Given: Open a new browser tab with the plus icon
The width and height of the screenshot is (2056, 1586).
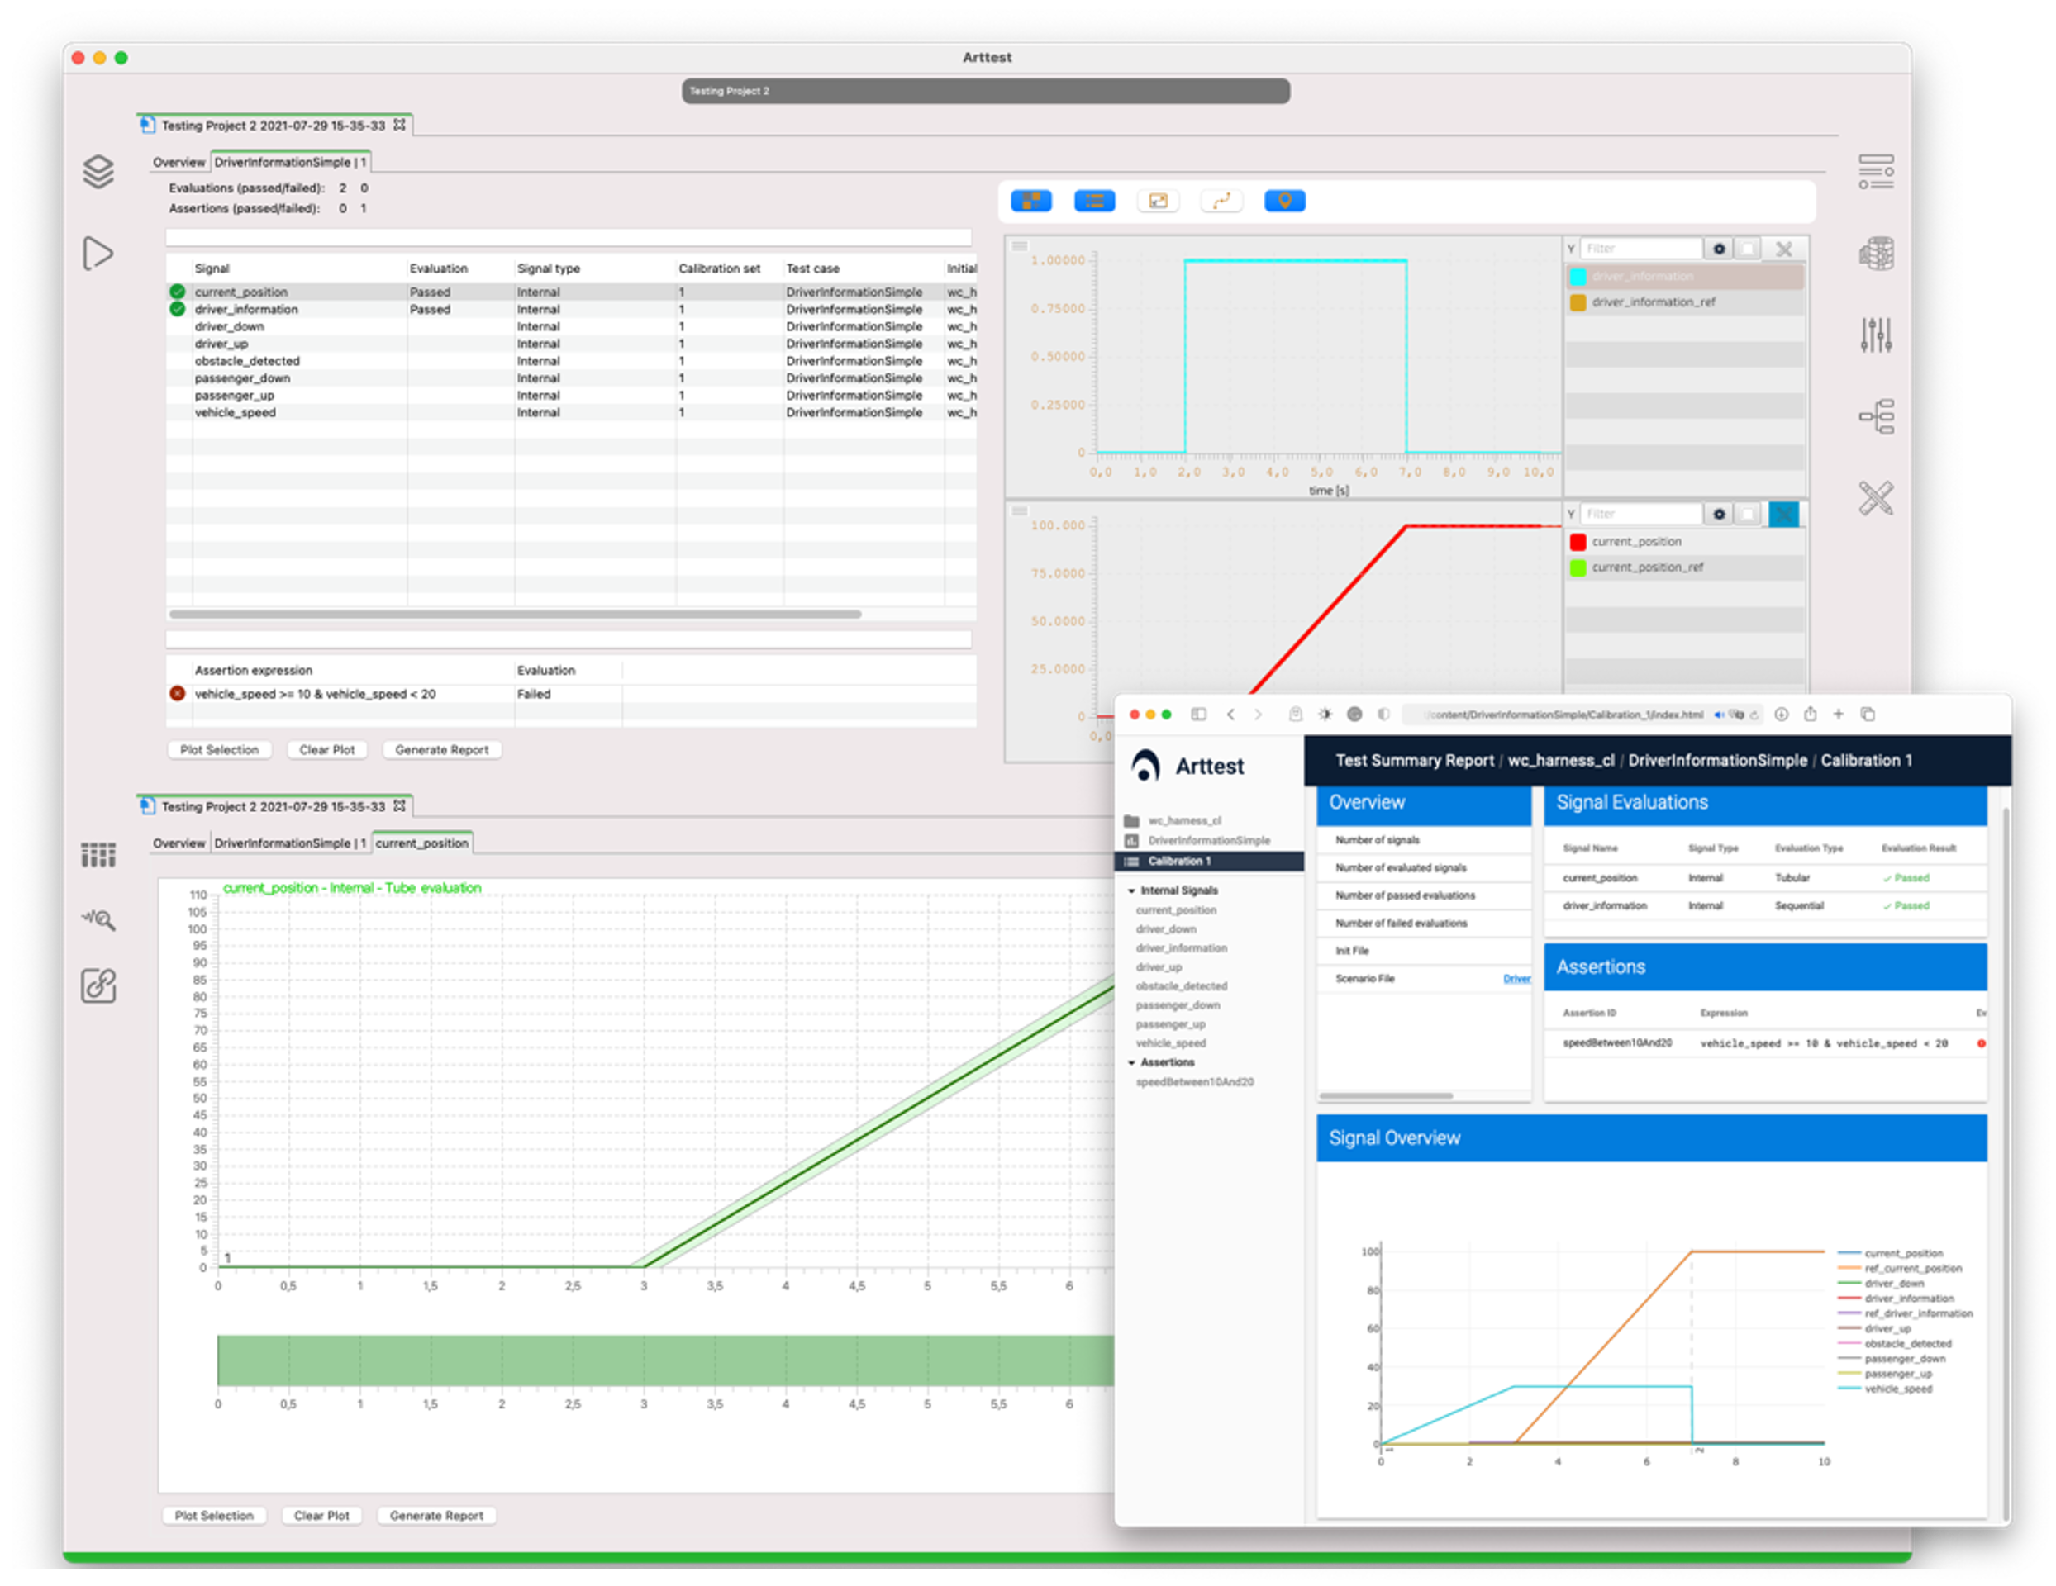Looking at the screenshot, I should [x=1838, y=715].
